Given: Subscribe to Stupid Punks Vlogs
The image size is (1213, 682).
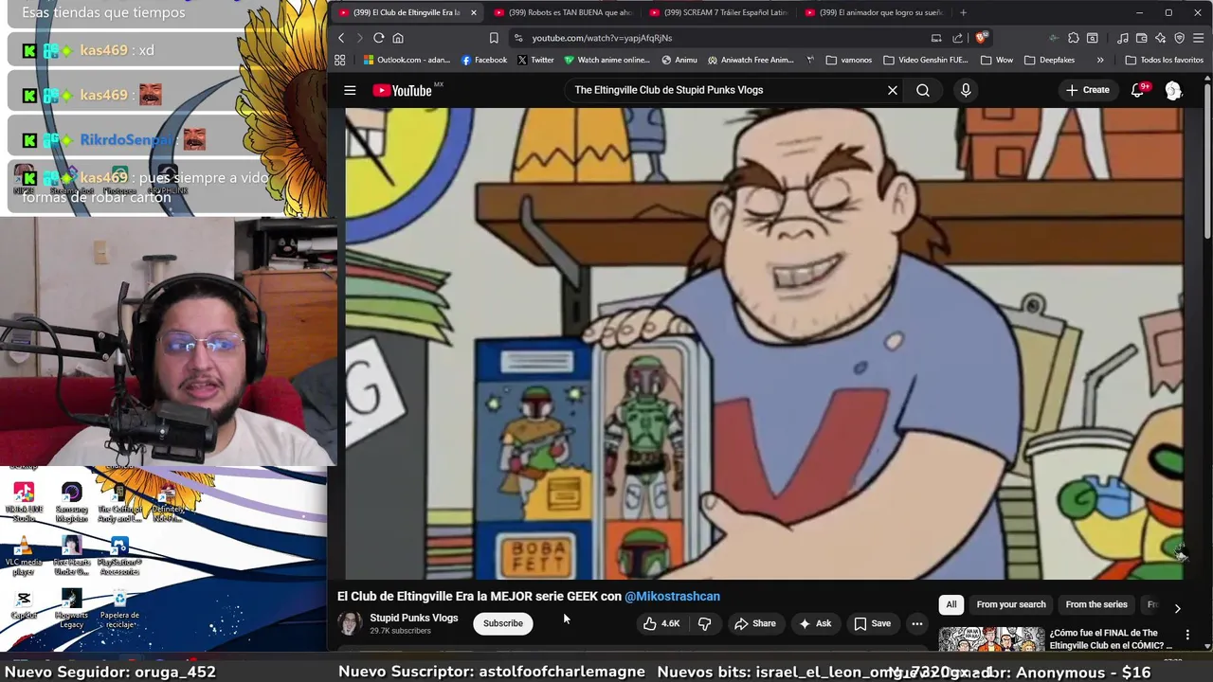Looking at the screenshot, I should click(503, 623).
